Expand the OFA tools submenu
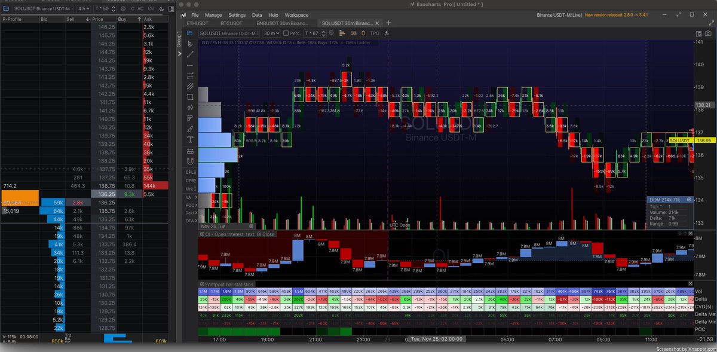 click(191, 221)
